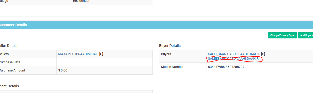Select the Purchase Date label cell
This screenshot has width=313, height=93.
click(x=28, y=62)
